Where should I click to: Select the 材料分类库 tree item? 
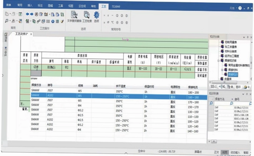coord(231,51)
